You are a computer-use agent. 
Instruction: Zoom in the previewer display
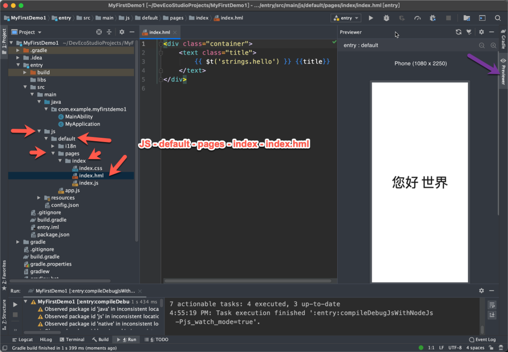493,46
